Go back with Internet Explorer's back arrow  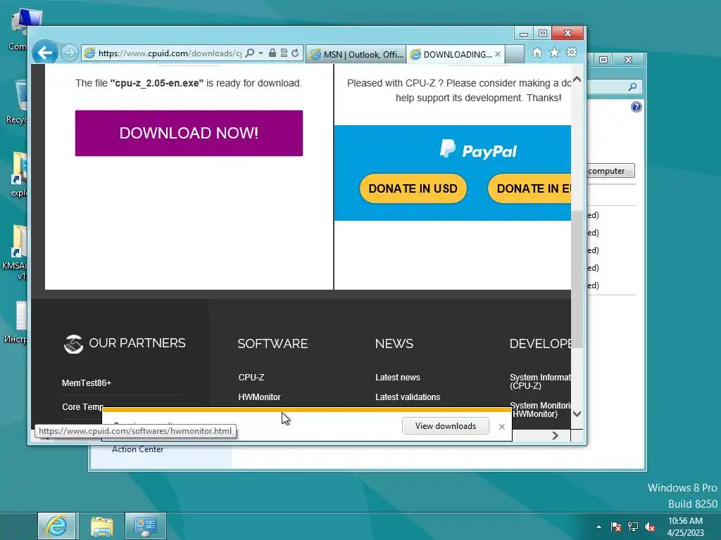point(45,53)
